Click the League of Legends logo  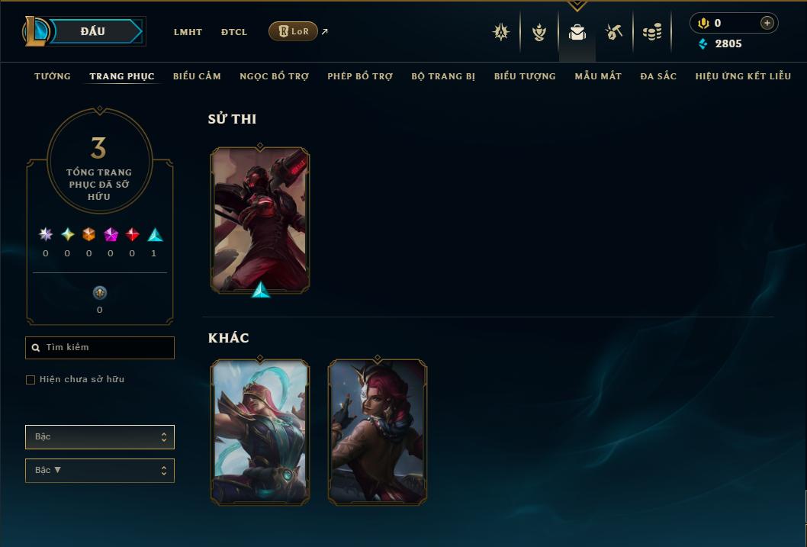pos(35,31)
